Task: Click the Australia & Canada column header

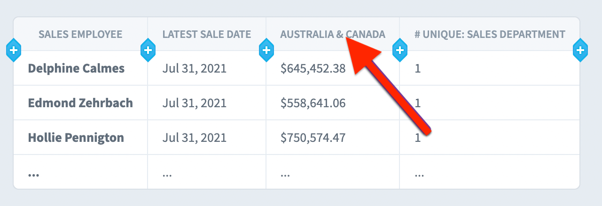Action: pyautogui.click(x=333, y=34)
